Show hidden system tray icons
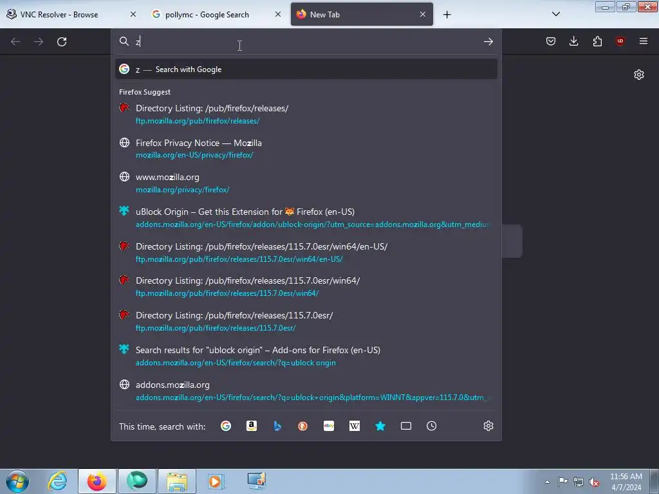The image size is (659, 494). (547, 482)
